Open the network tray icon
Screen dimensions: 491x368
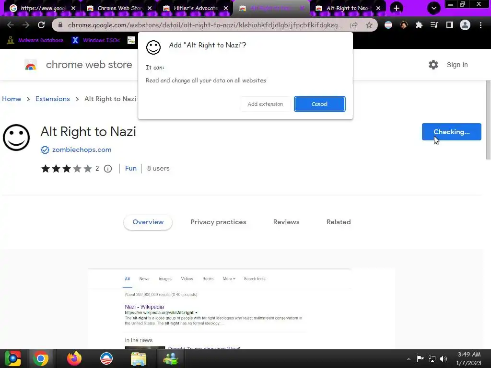(432, 358)
